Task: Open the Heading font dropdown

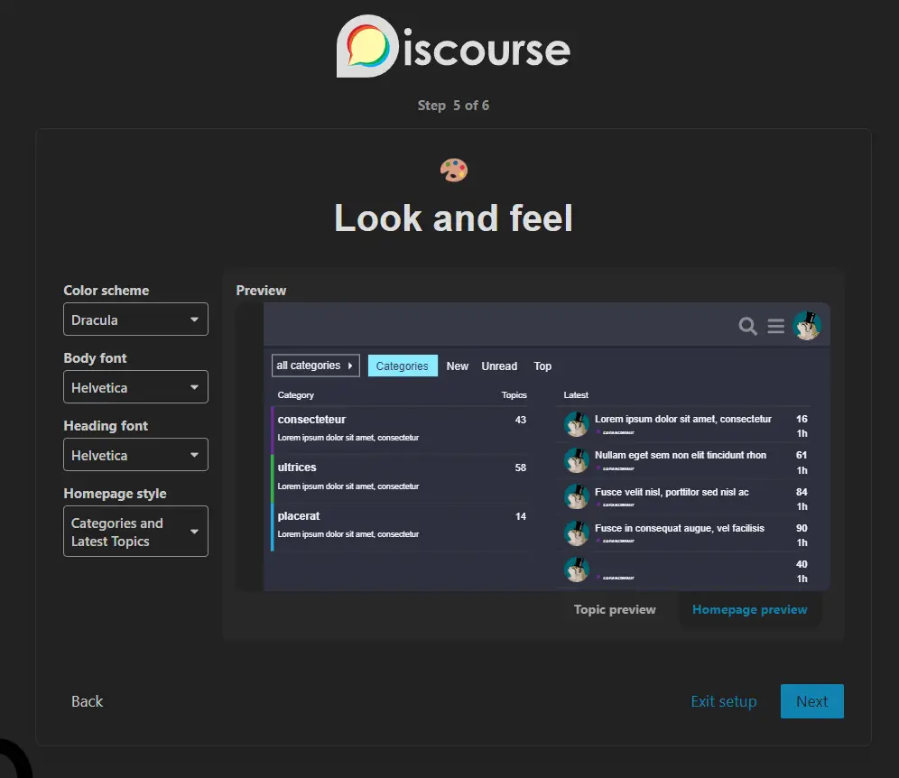Action: pyautogui.click(x=135, y=454)
